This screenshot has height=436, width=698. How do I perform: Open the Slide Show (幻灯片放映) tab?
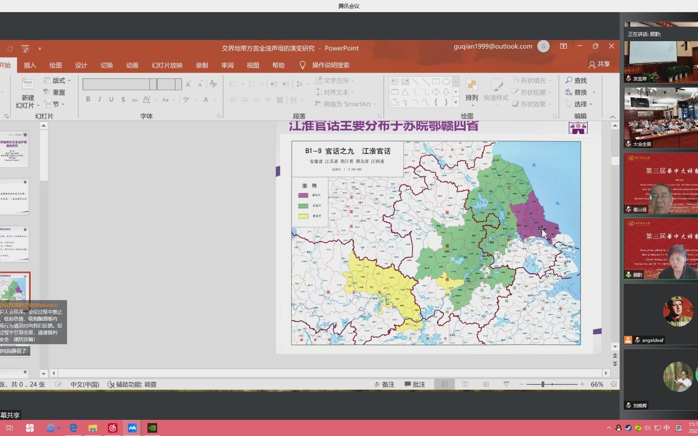(x=167, y=65)
